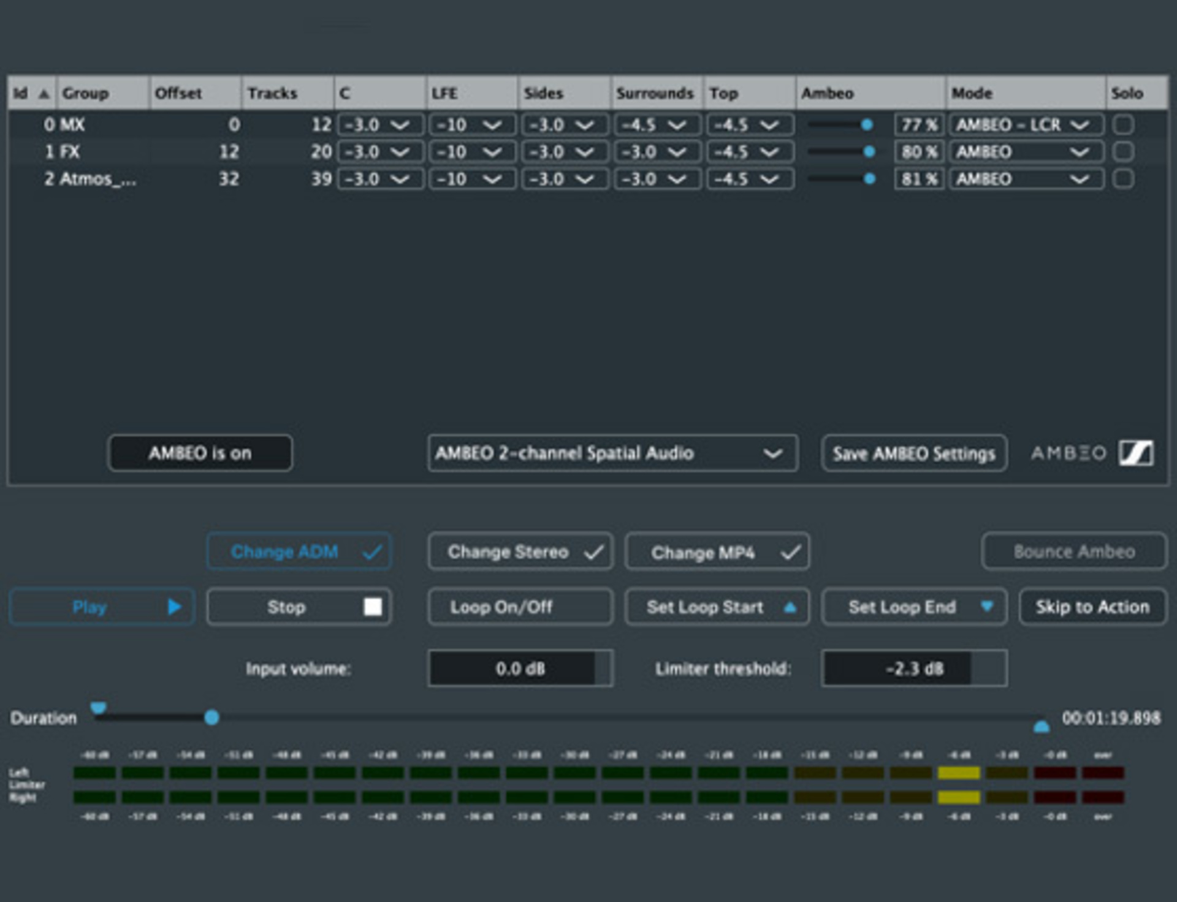Click the Stop square icon
This screenshot has height=902, width=1177.
pos(373,607)
